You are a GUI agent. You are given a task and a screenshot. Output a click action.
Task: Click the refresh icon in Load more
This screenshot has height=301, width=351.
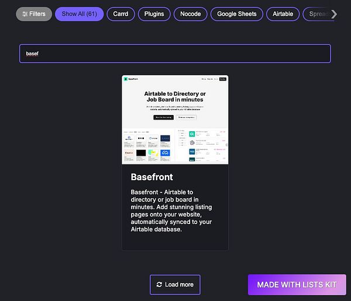(159, 285)
